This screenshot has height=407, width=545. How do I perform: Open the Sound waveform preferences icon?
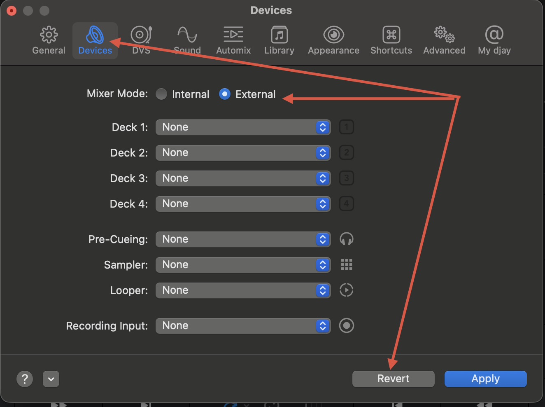[187, 35]
